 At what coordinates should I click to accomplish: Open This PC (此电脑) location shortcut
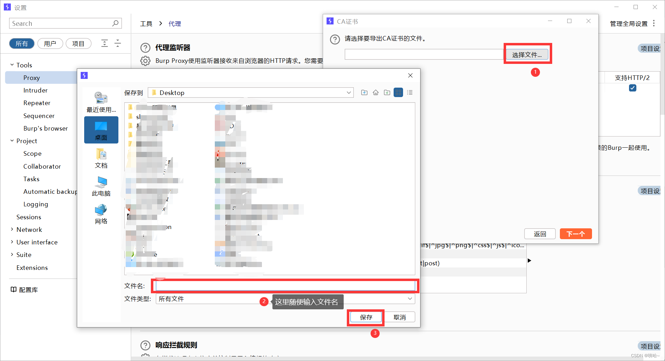pyautogui.click(x=101, y=186)
